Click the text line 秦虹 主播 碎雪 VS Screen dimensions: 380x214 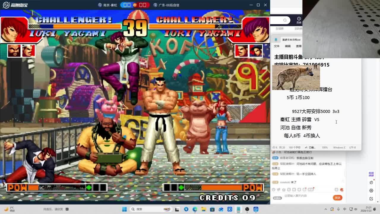(300, 119)
